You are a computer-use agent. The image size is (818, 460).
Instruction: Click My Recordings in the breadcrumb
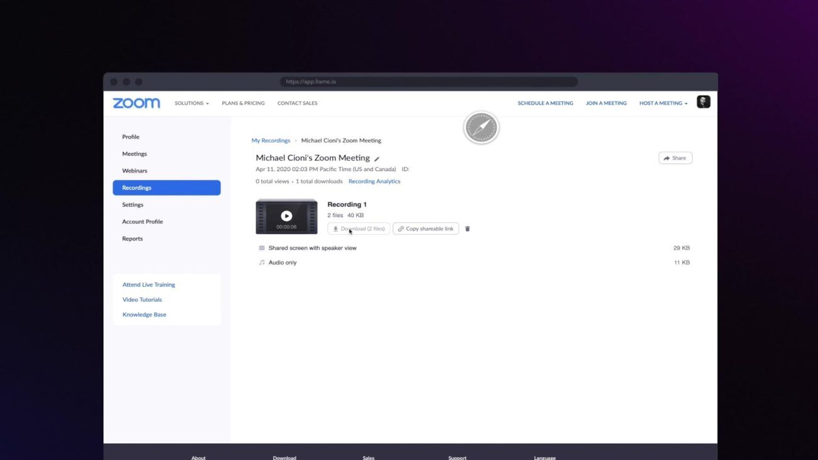coord(271,140)
